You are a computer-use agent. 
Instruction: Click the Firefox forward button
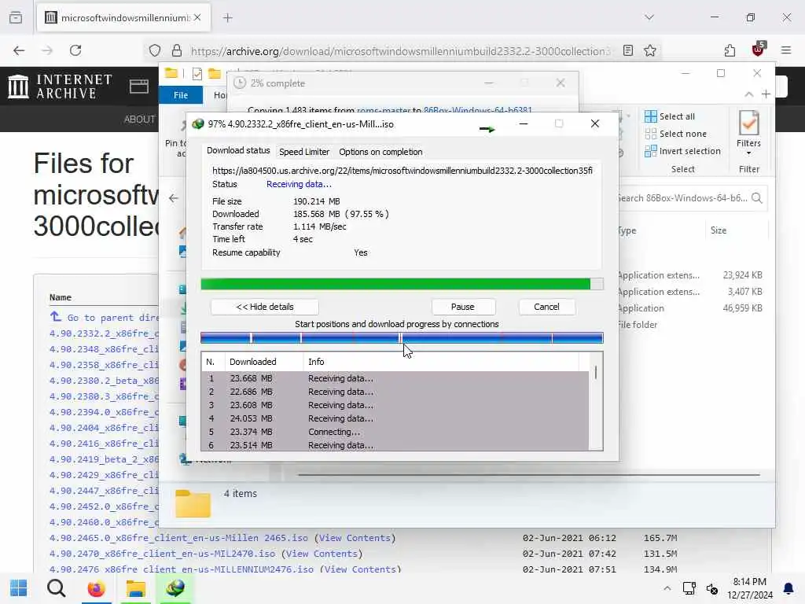coord(47,50)
